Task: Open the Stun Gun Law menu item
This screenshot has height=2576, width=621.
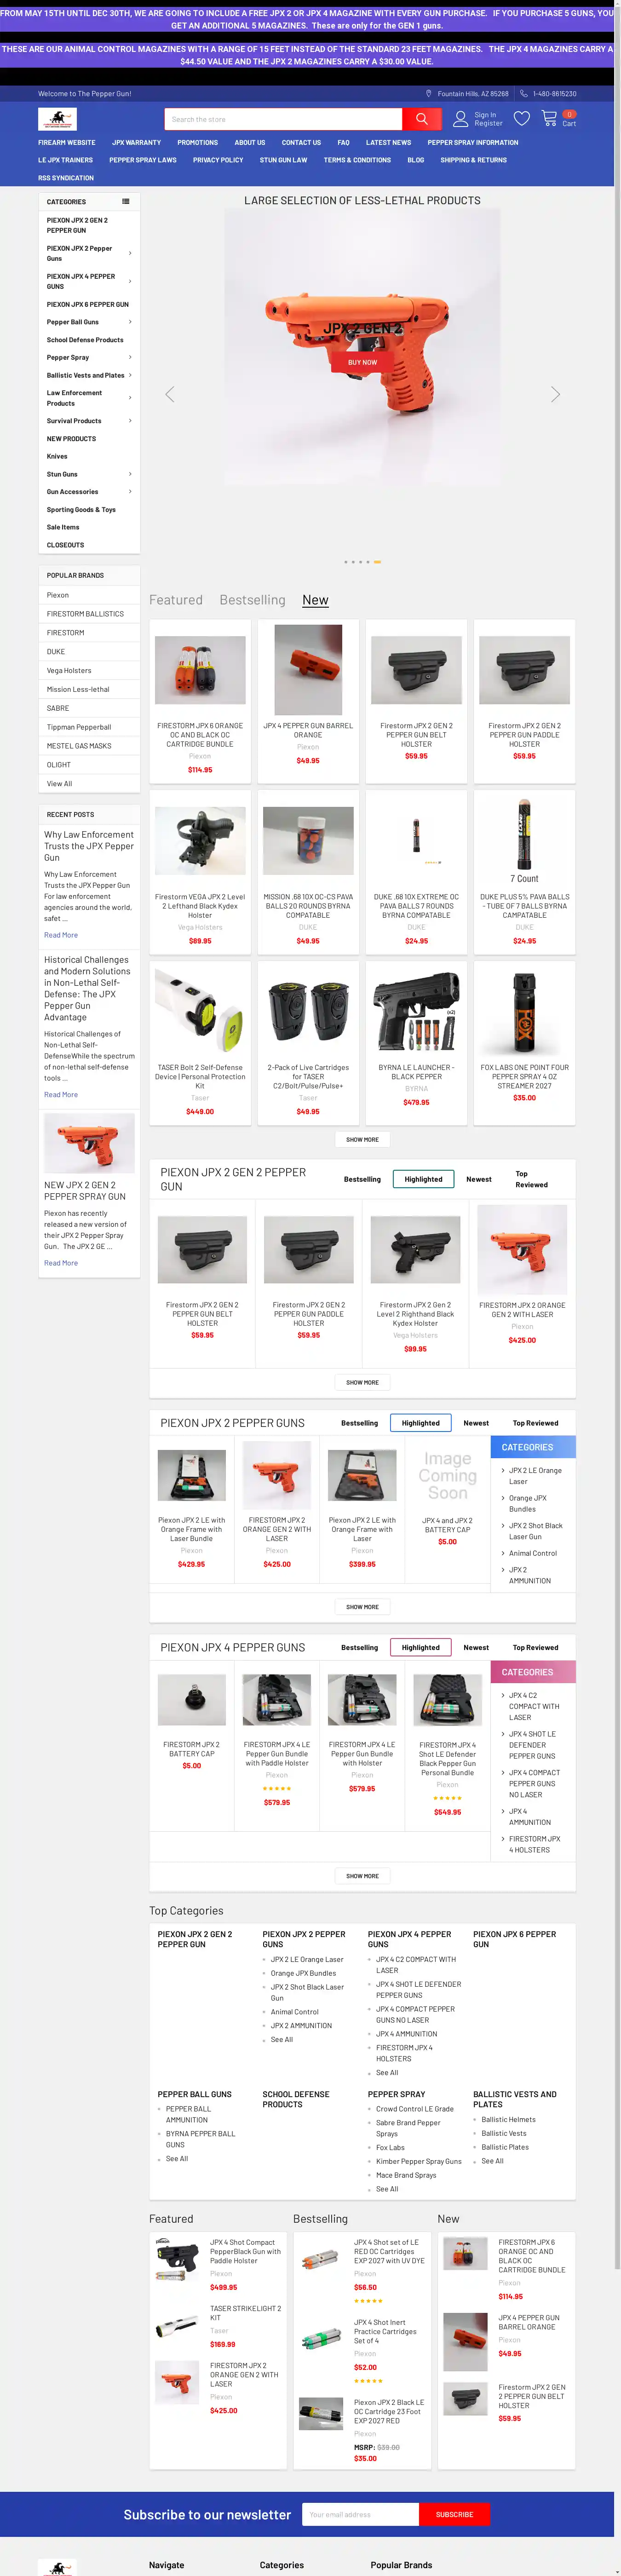Action: pyautogui.click(x=283, y=160)
